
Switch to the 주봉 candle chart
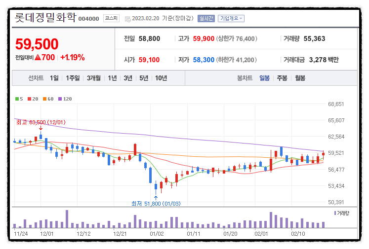[282, 78]
